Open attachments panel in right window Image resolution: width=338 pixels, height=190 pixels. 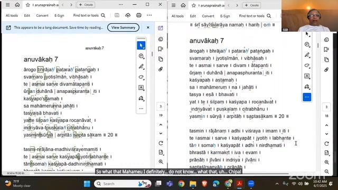click(326, 70)
